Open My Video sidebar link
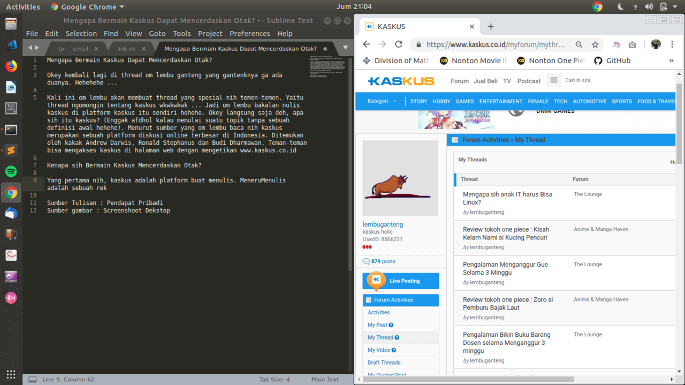This screenshot has height=385, width=685. (x=379, y=350)
